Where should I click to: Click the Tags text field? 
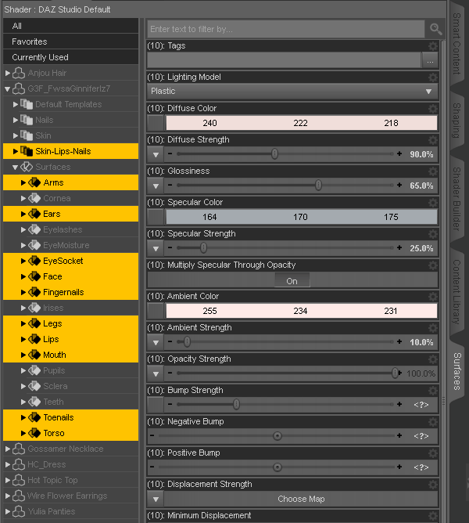(x=284, y=60)
